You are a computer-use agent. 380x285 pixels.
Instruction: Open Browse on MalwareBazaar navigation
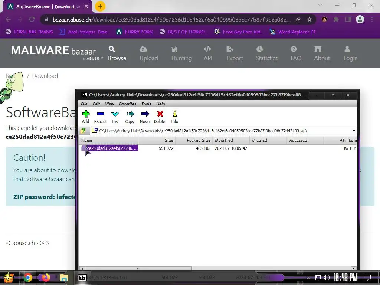tap(117, 53)
